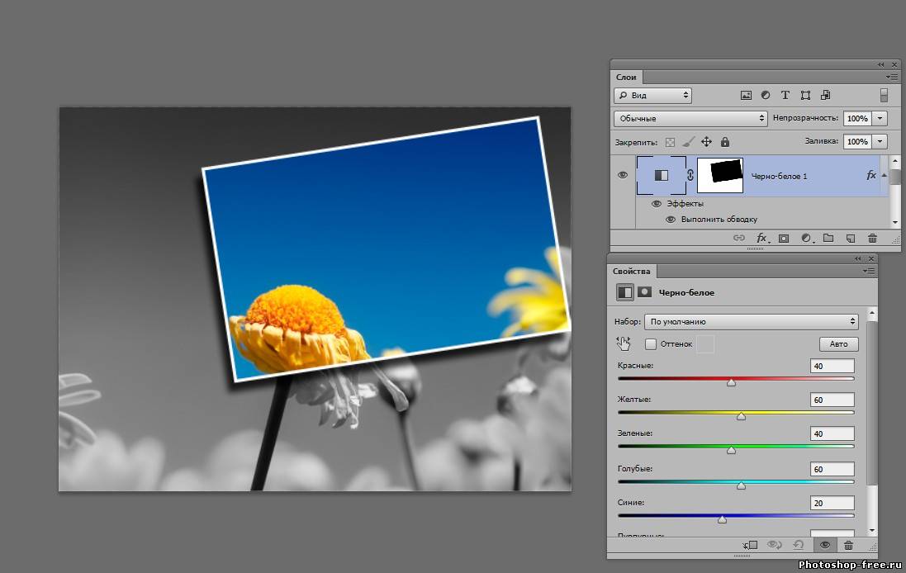
Task: Open the Непрозрачность opacity dropdown arrow
Action: (x=880, y=119)
